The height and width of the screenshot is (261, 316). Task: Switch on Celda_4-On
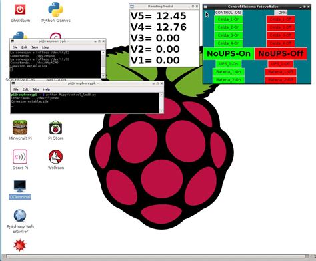point(229,43)
